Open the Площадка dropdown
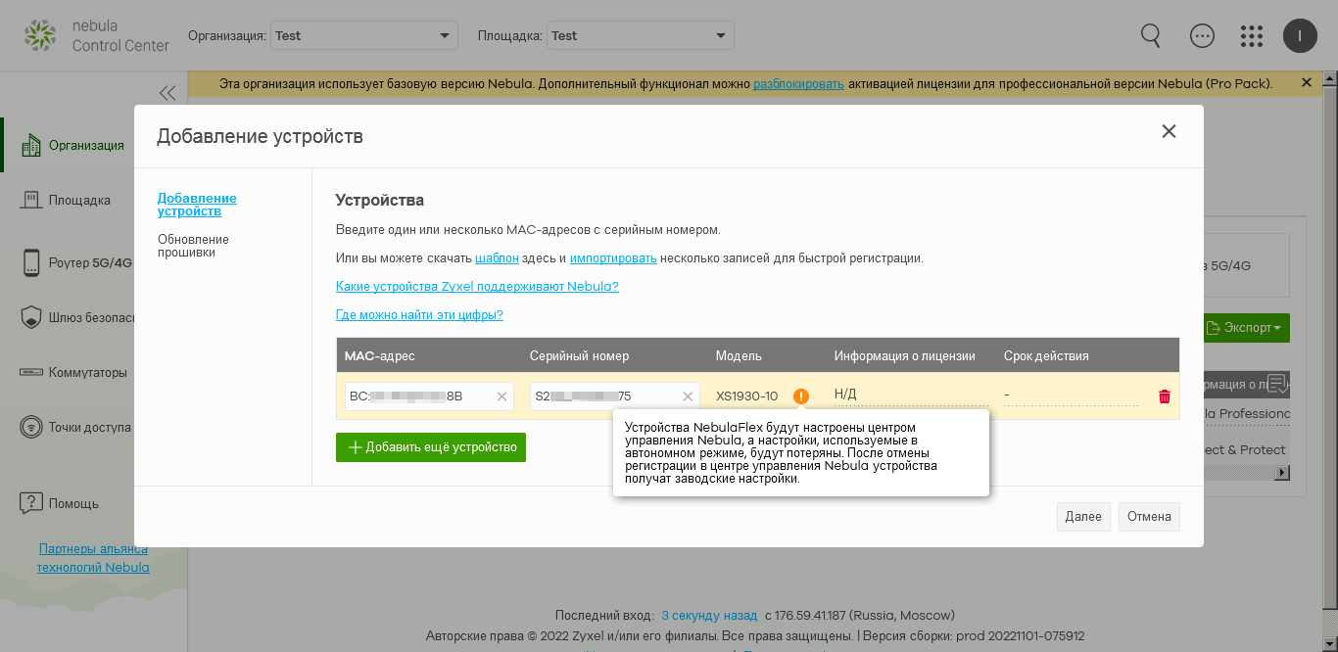The image size is (1338, 652). (640, 35)
